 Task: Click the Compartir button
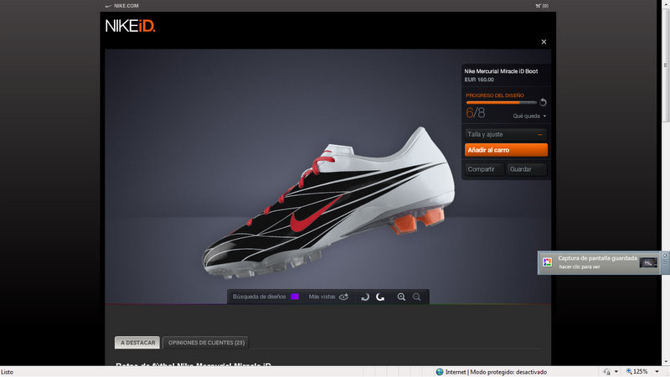click(x=485, y=169)
